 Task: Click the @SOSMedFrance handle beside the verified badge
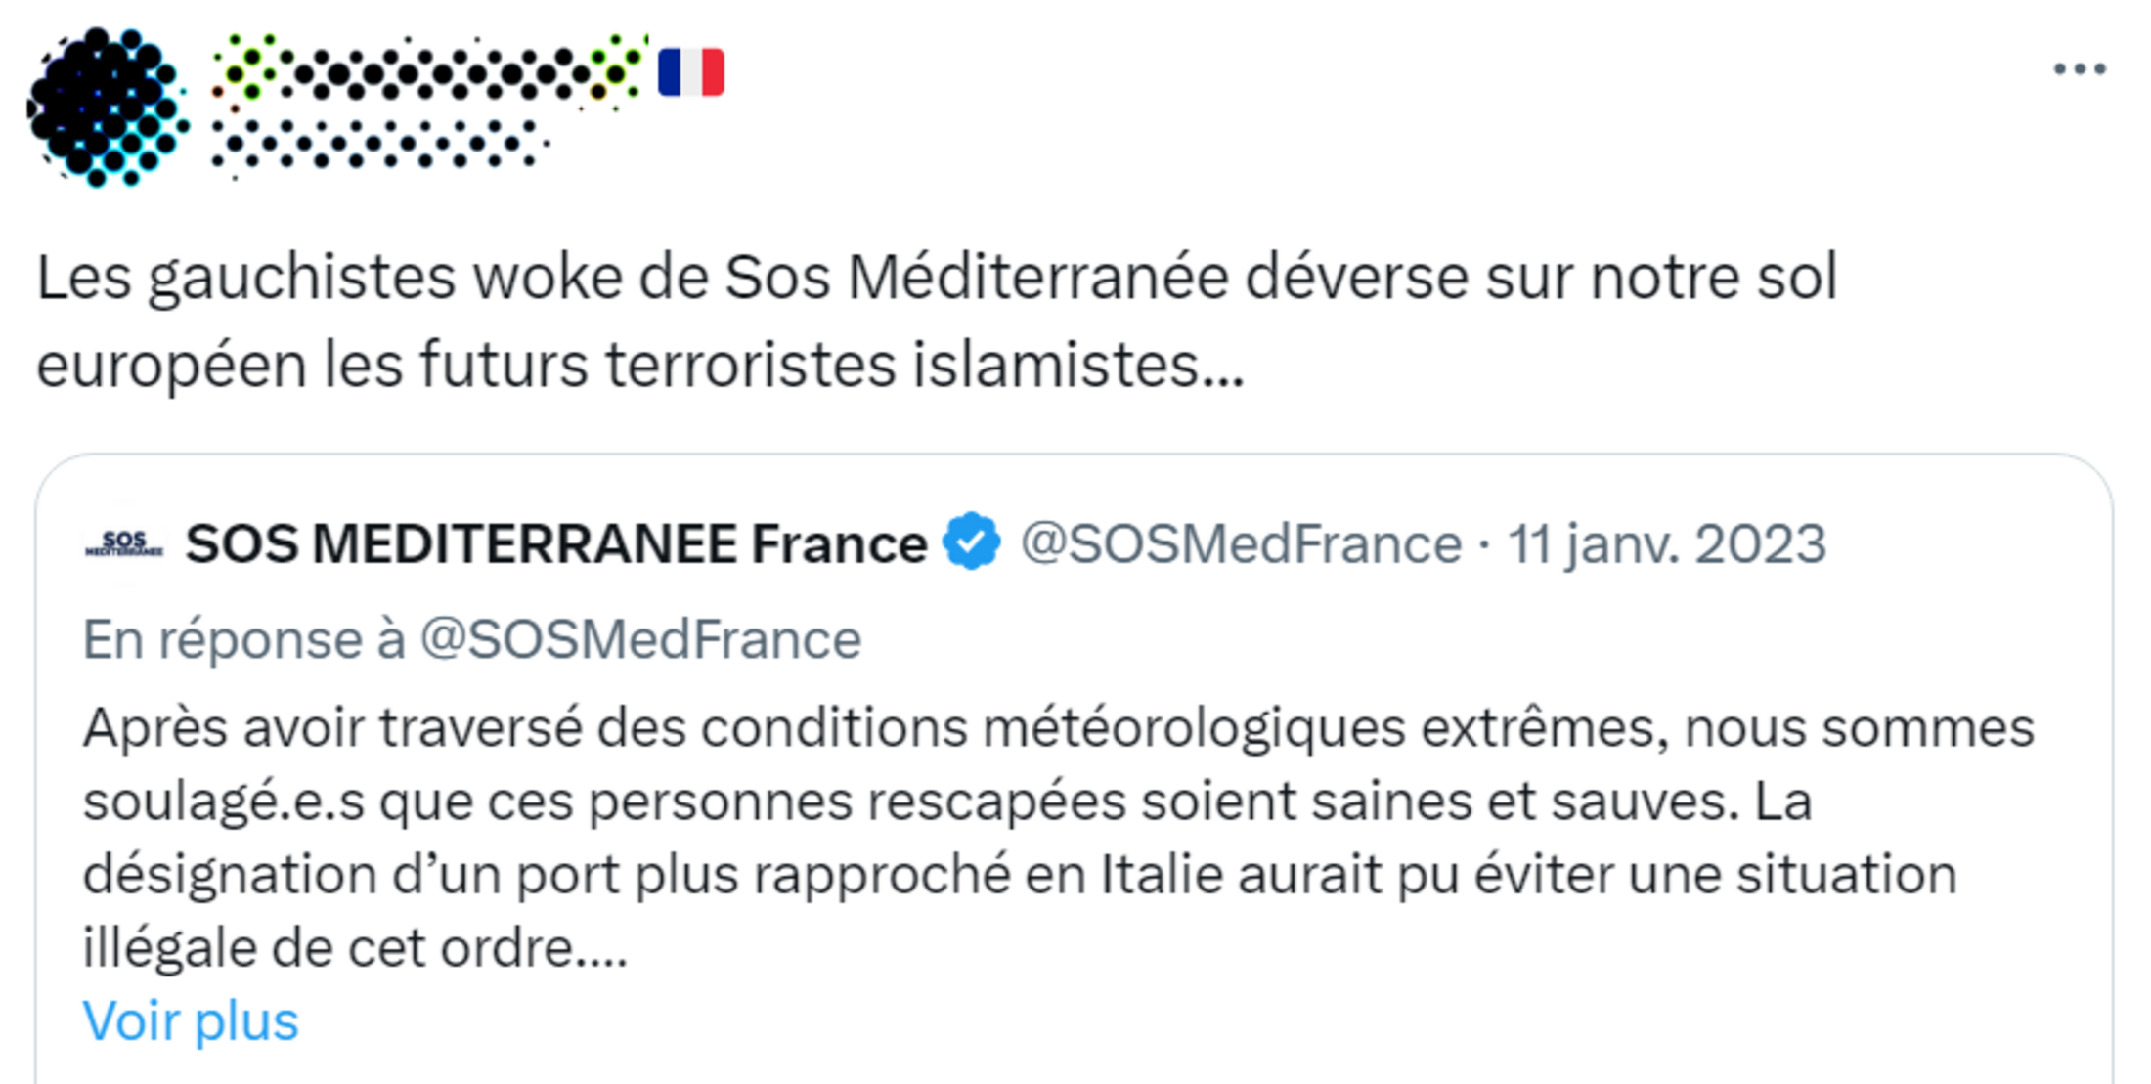(x=1241, y=543)
